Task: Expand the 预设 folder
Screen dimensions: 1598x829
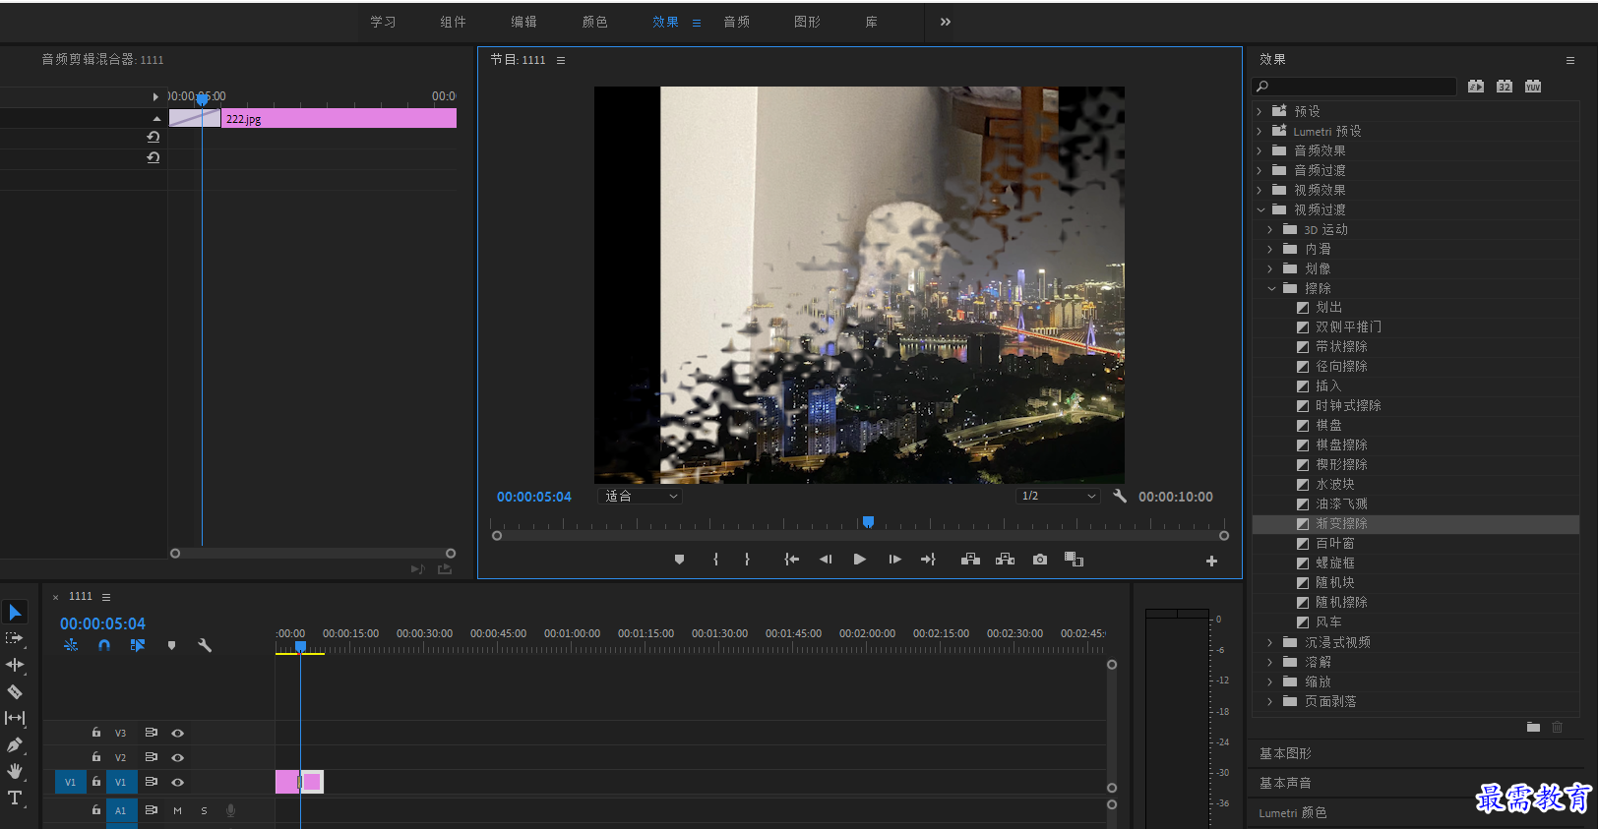Action: pos(1260,111)
